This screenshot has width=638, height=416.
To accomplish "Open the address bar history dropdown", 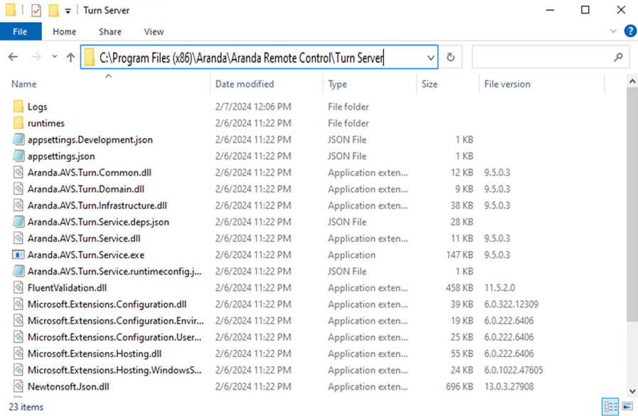I will [431, 58].
